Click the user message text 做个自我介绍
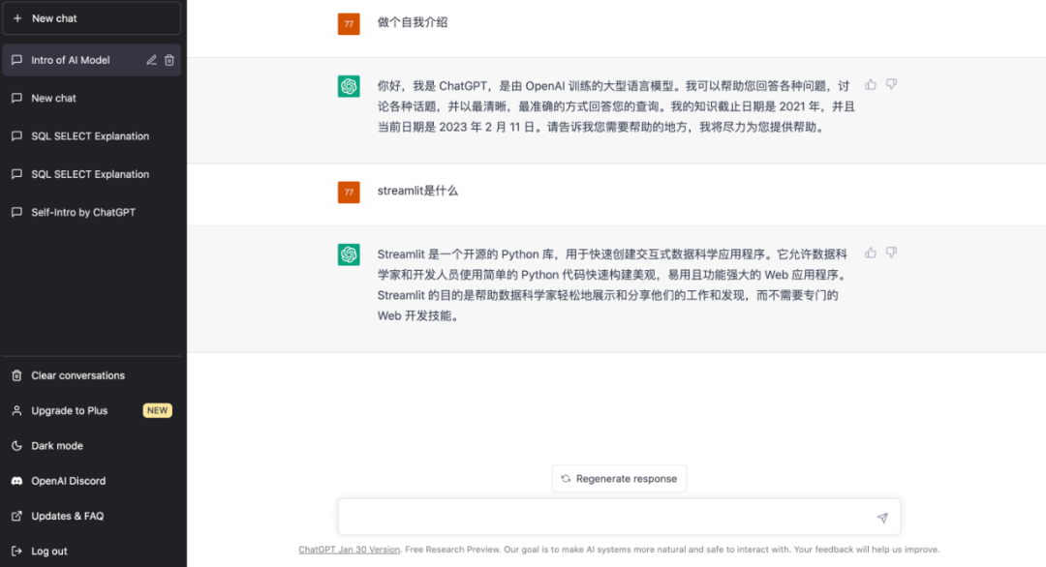1046x567 pixels. [413, 22]
